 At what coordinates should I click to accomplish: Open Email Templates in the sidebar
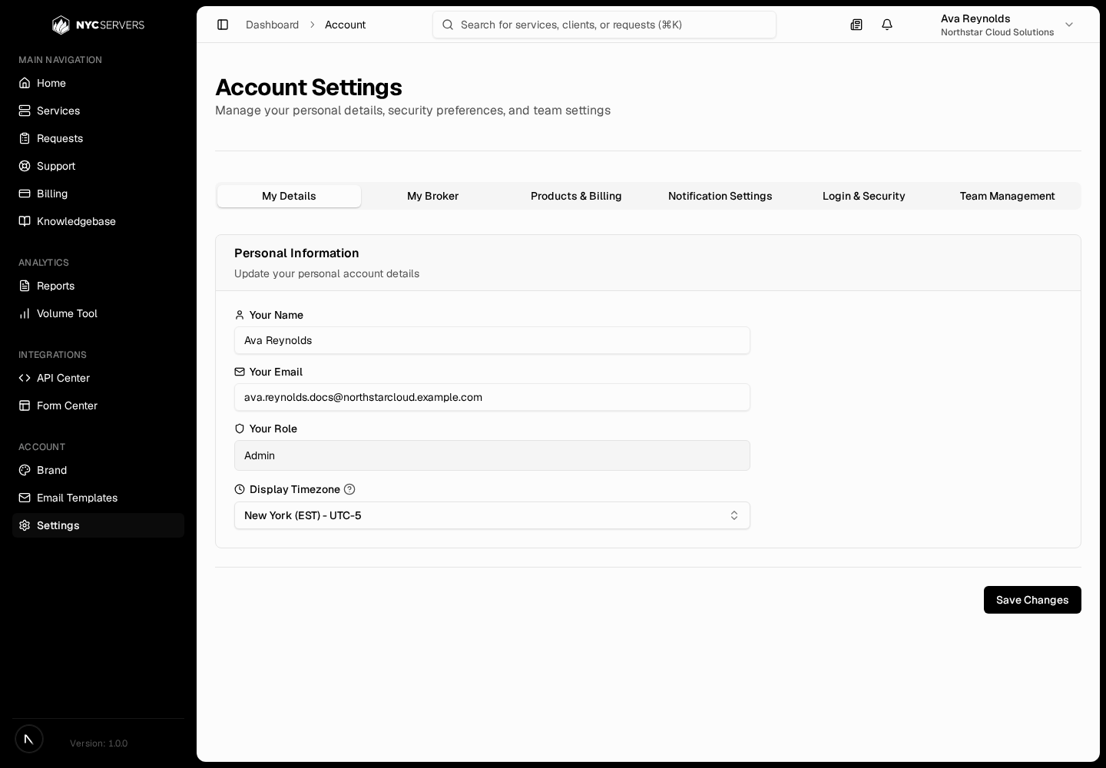click(98, 498)
